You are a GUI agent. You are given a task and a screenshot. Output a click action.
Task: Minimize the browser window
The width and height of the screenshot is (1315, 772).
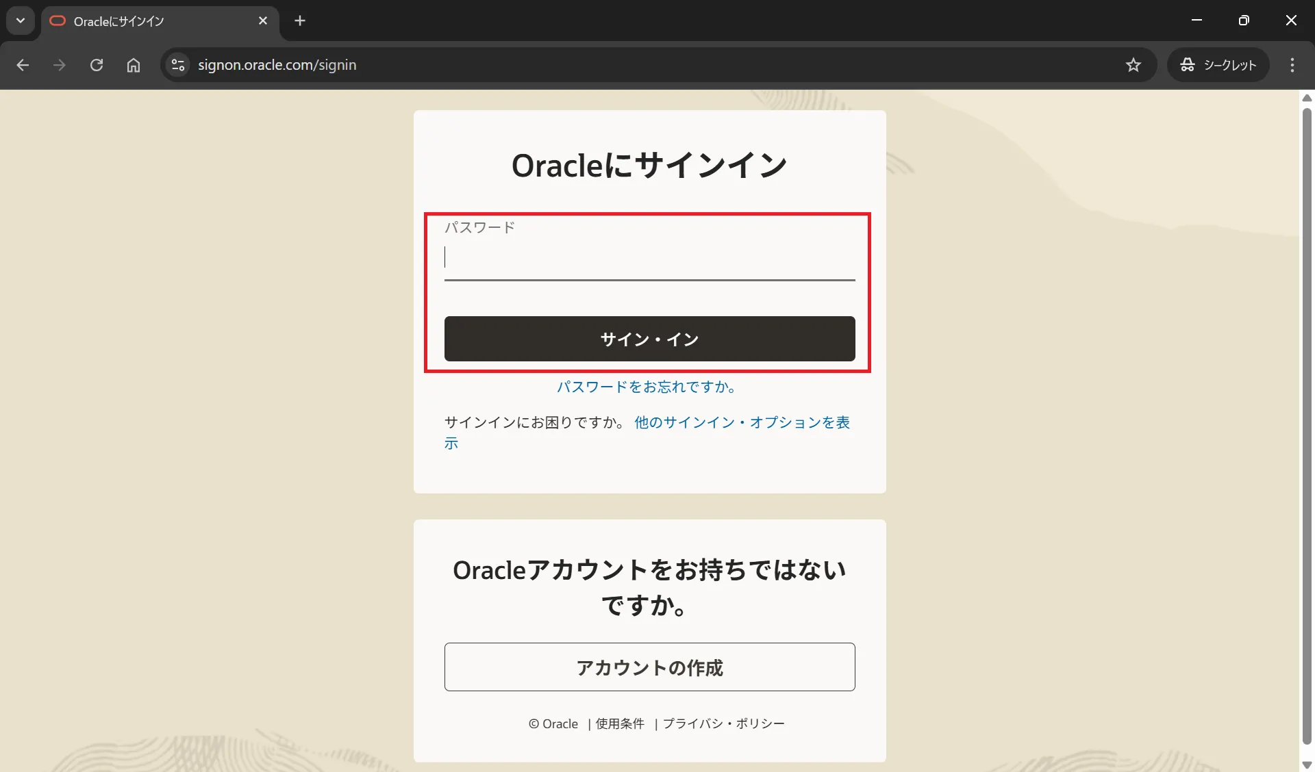(1197, 21)
